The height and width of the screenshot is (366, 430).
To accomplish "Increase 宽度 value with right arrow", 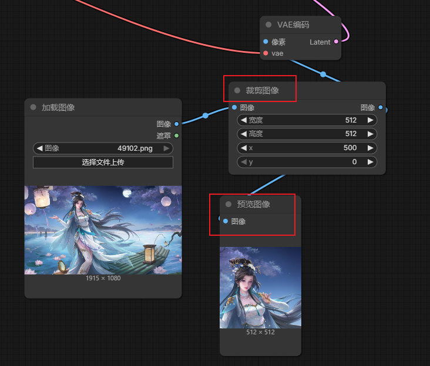I will click(x=371, y=120).
